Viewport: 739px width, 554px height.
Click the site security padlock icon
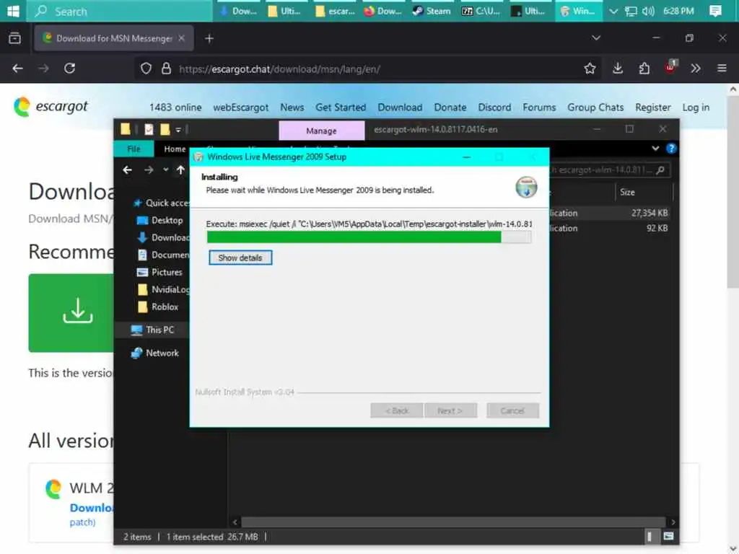click(x=166, y=69)
